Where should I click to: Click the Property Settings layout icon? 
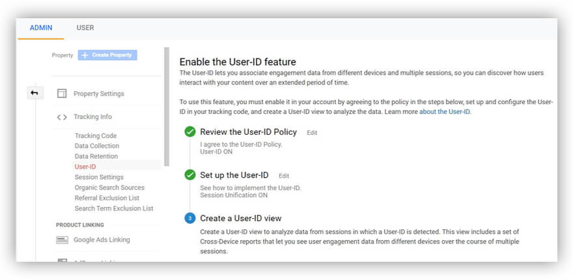point(62,94)
